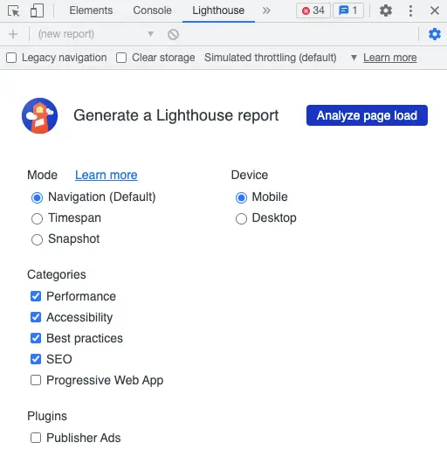Click the 1 issue message badge
This screenshot has width=447, height=470.
click(348, 10)
